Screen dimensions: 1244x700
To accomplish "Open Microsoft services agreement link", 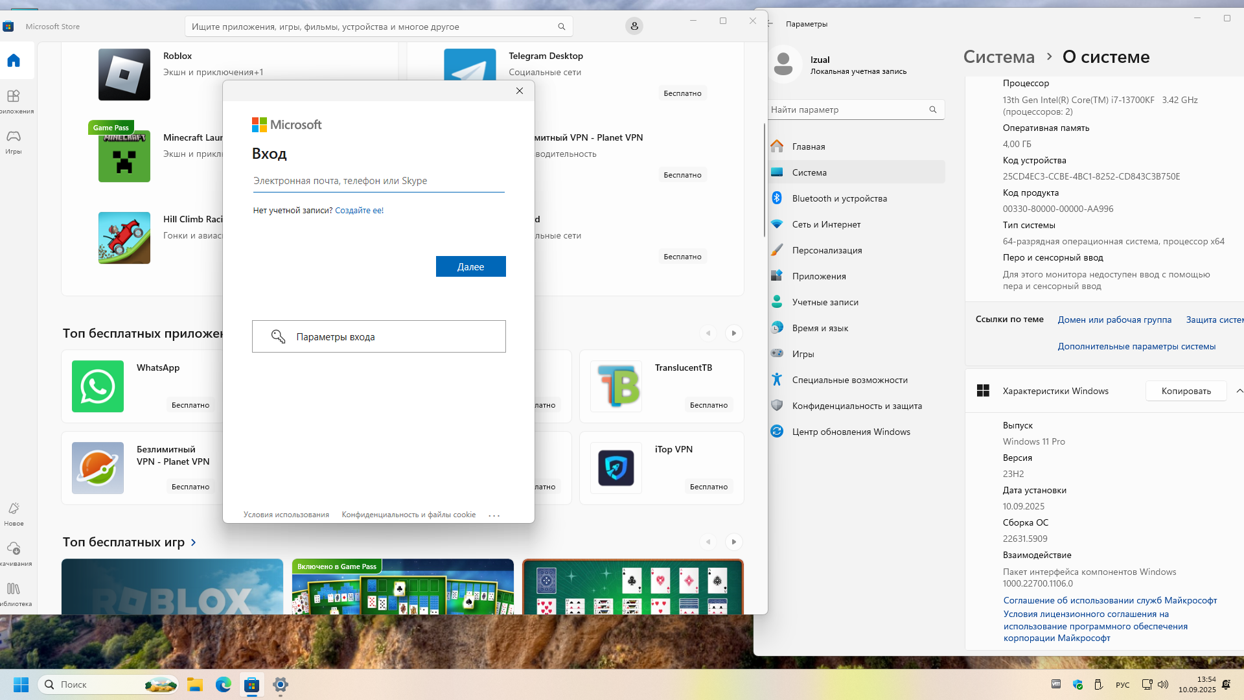I will tap(1110, 600).
